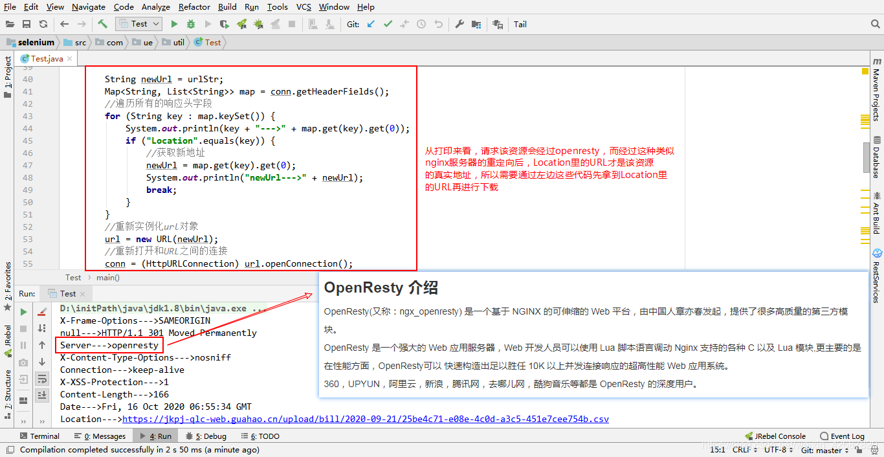Click the Git Commit green checkmark

[x=388, y=24]
